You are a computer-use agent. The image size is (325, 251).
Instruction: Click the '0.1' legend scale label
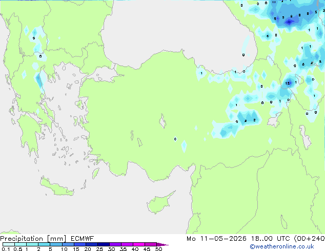click(x=6, y=249)
